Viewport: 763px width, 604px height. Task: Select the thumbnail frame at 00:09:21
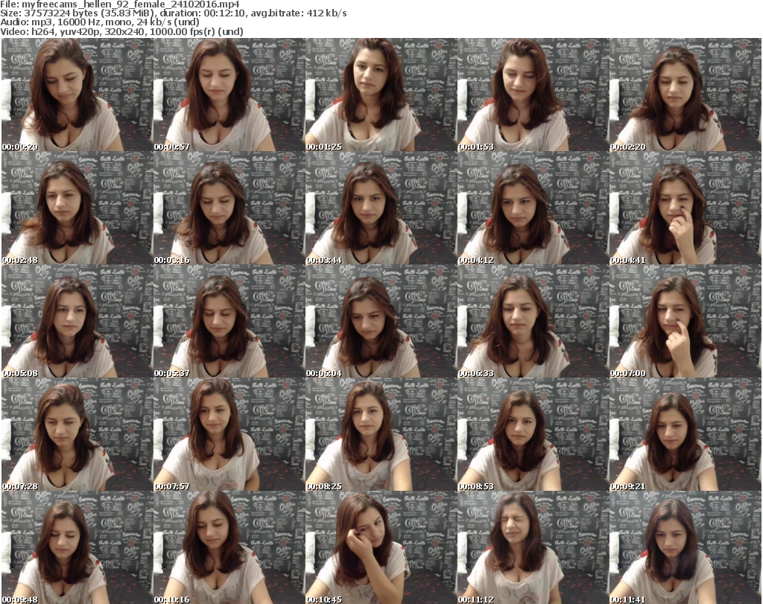click(x=686, y=434)
